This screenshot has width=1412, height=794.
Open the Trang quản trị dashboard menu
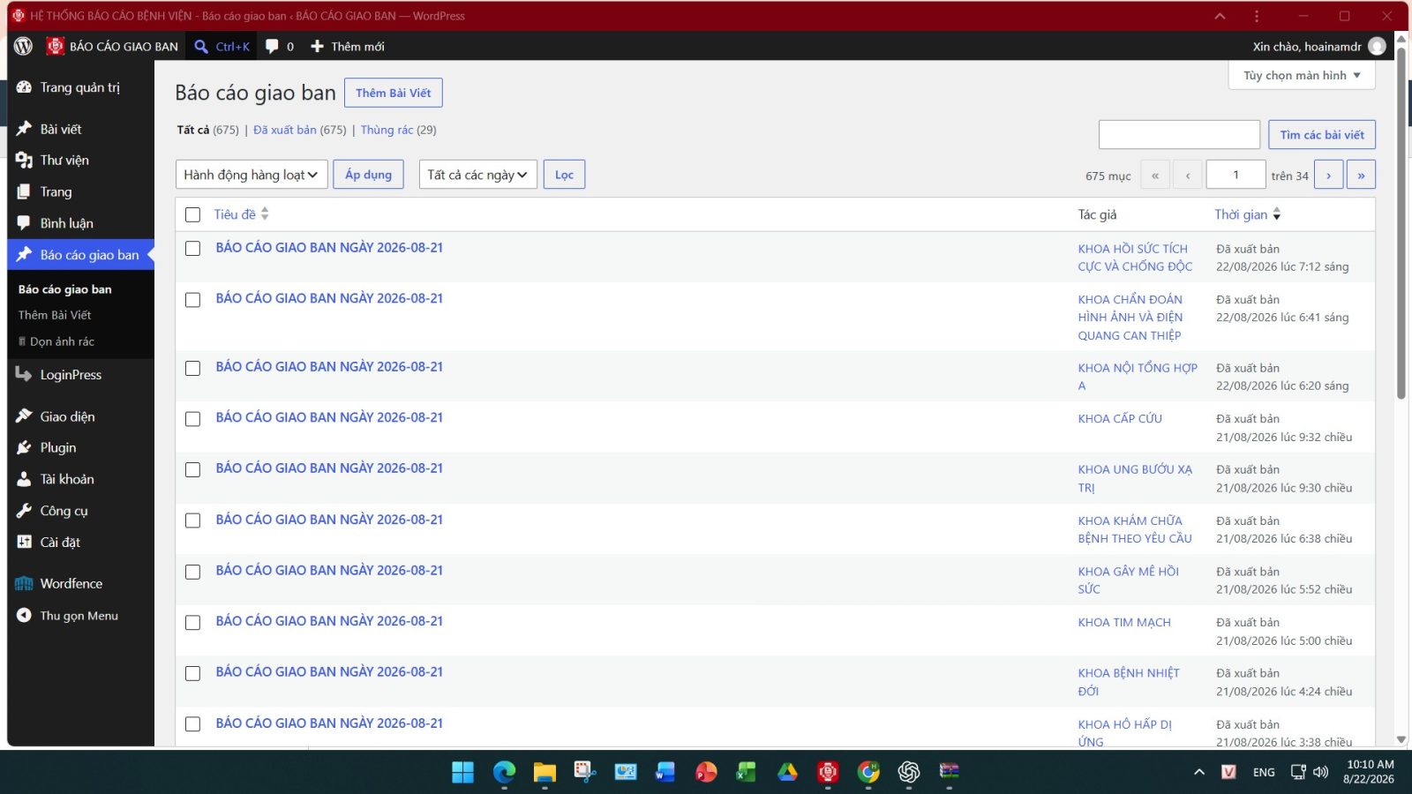pos(80,87)
